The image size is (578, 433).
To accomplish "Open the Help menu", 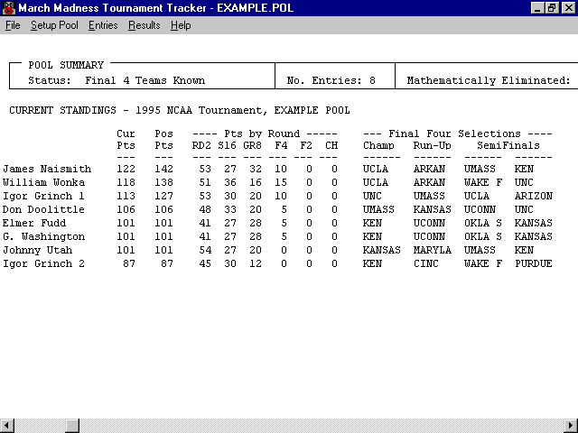I will point(181,25).
